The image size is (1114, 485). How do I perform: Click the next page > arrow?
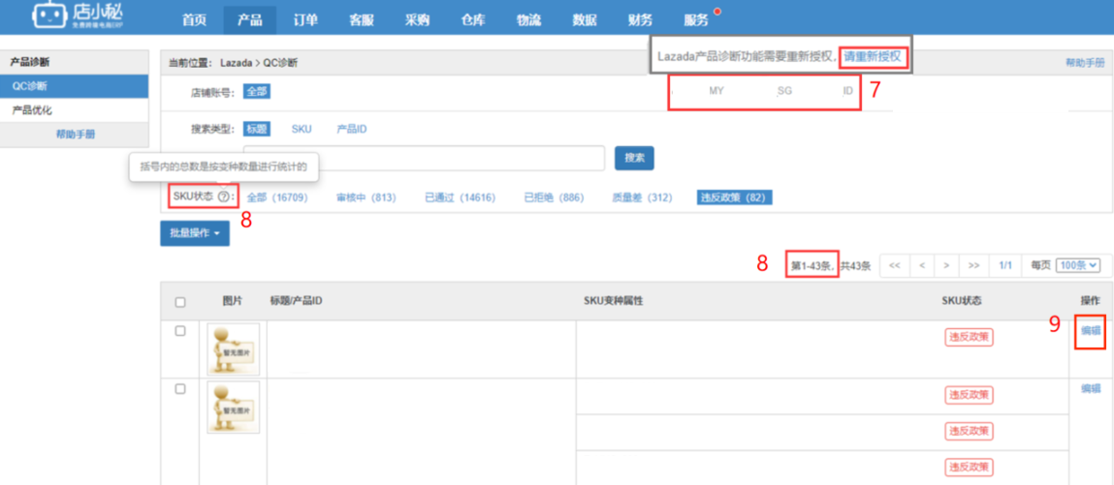(x=947, y=265)
